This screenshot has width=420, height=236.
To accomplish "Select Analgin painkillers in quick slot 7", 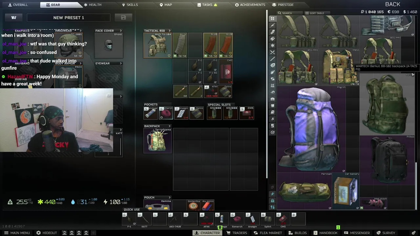I will click(x=253, y=219).
